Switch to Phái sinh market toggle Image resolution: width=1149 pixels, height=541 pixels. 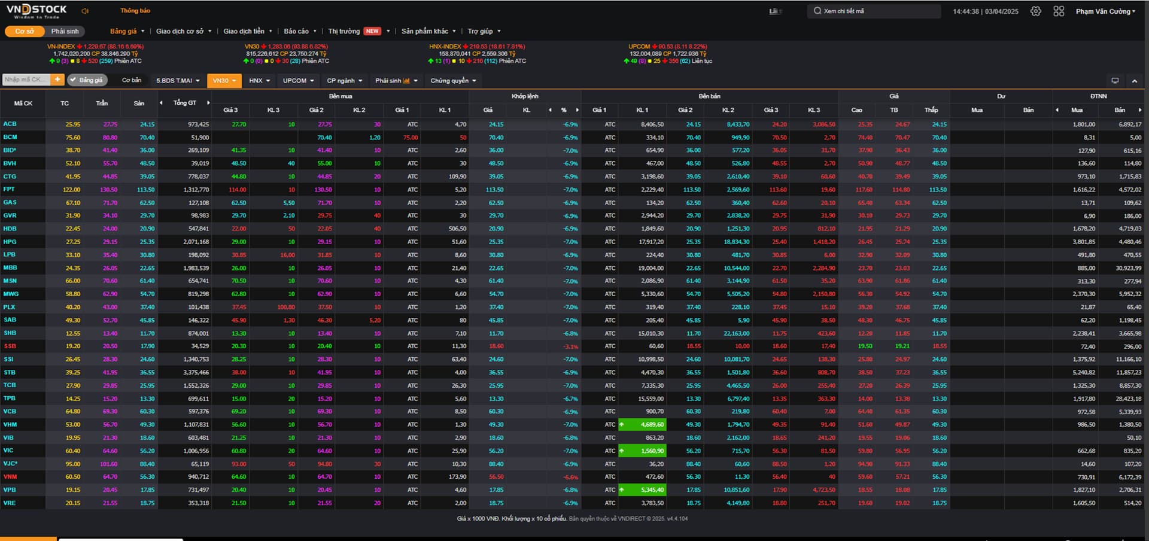coord(65,31)
